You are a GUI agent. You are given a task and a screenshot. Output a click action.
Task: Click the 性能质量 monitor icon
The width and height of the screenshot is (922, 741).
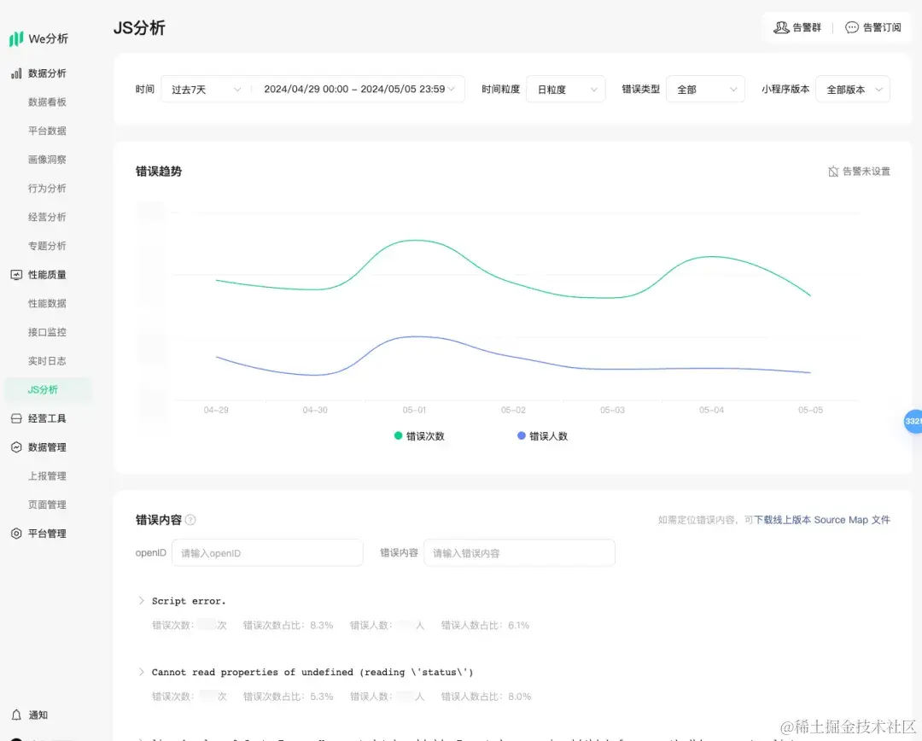click(x=16, y=275)
